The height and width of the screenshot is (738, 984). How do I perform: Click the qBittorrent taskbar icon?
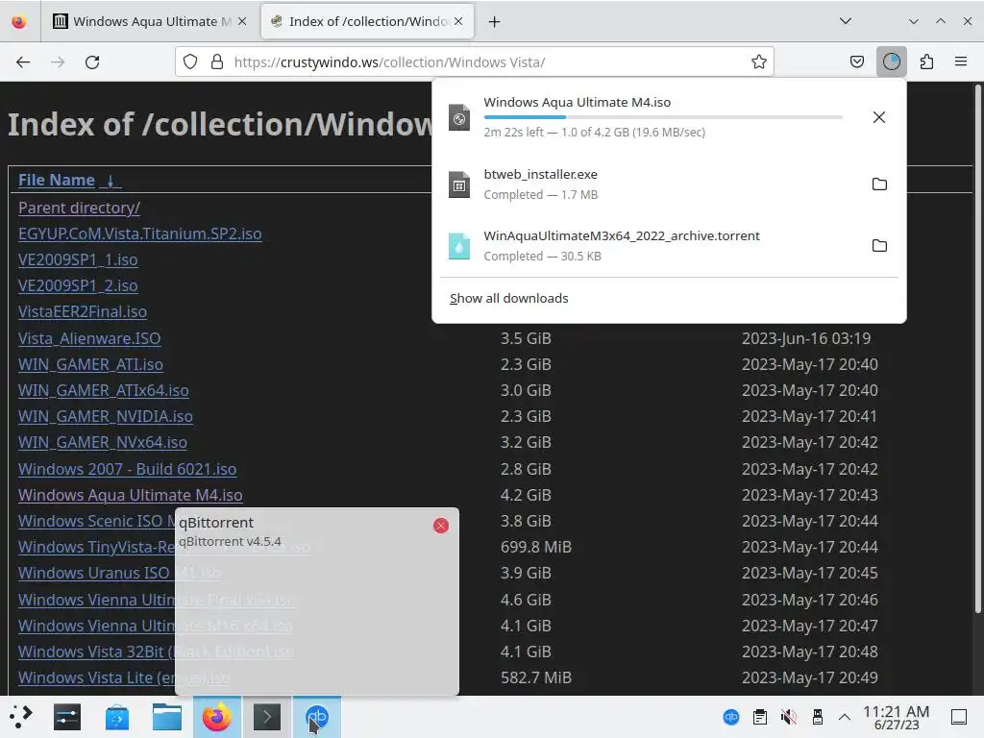(317, 717)
